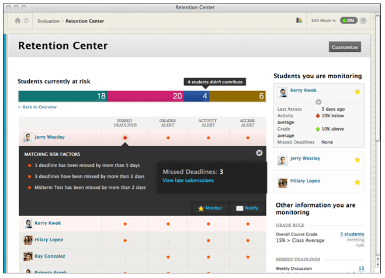Screen dimensions: 385x278
Task: Click Back to Overview link
Action: (37, 107)
